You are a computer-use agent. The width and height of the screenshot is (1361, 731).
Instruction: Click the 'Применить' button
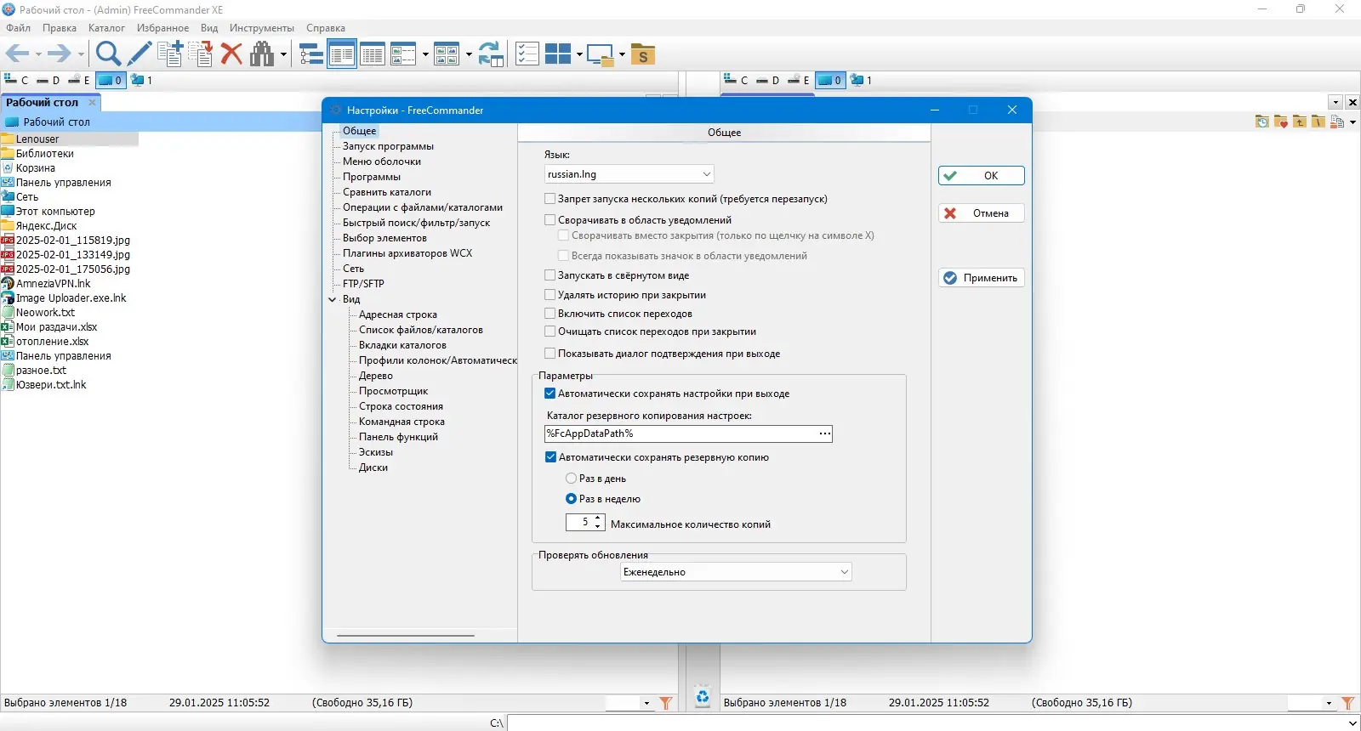coord(981,278)
